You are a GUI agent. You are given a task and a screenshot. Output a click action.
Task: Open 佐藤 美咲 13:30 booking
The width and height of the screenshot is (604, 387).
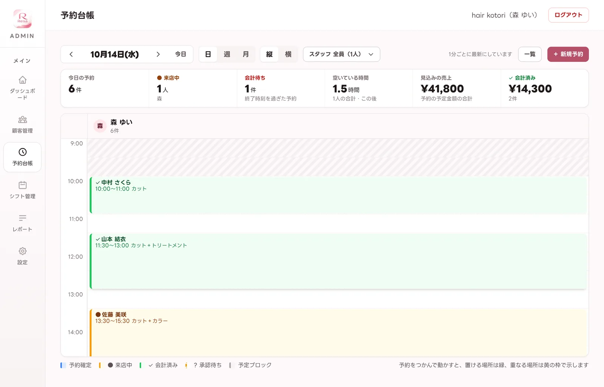pyautogui.click(x=338, y=333)
